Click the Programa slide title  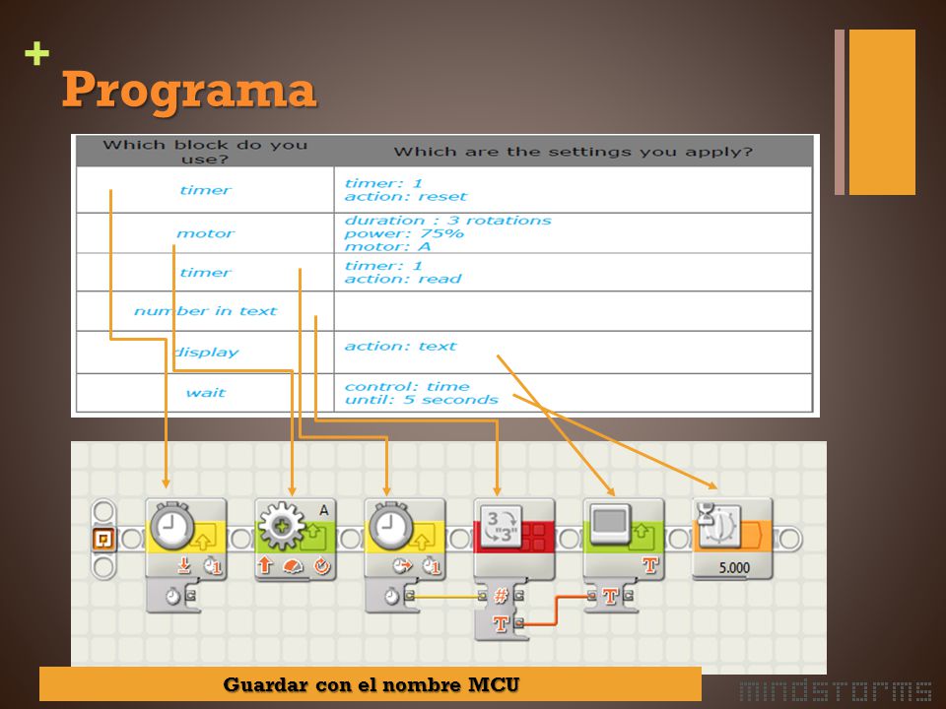189,90
